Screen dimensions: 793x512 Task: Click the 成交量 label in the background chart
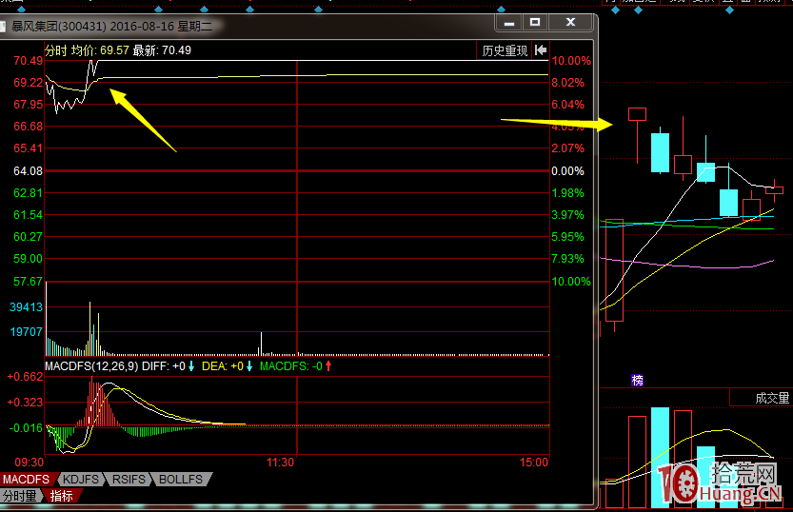[x=772, y=399]
